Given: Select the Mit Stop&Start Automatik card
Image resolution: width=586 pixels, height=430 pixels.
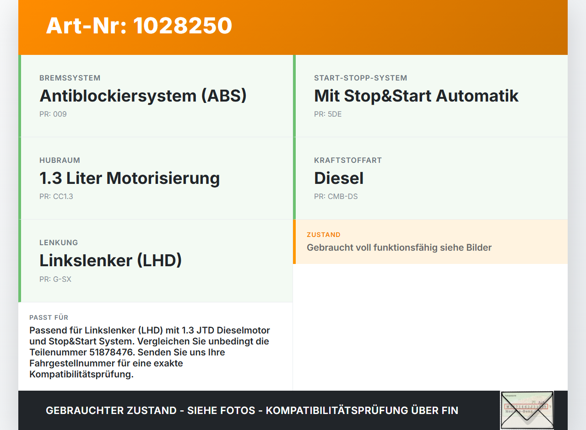Looking at the screenshot, I should [x=430, y=96].
